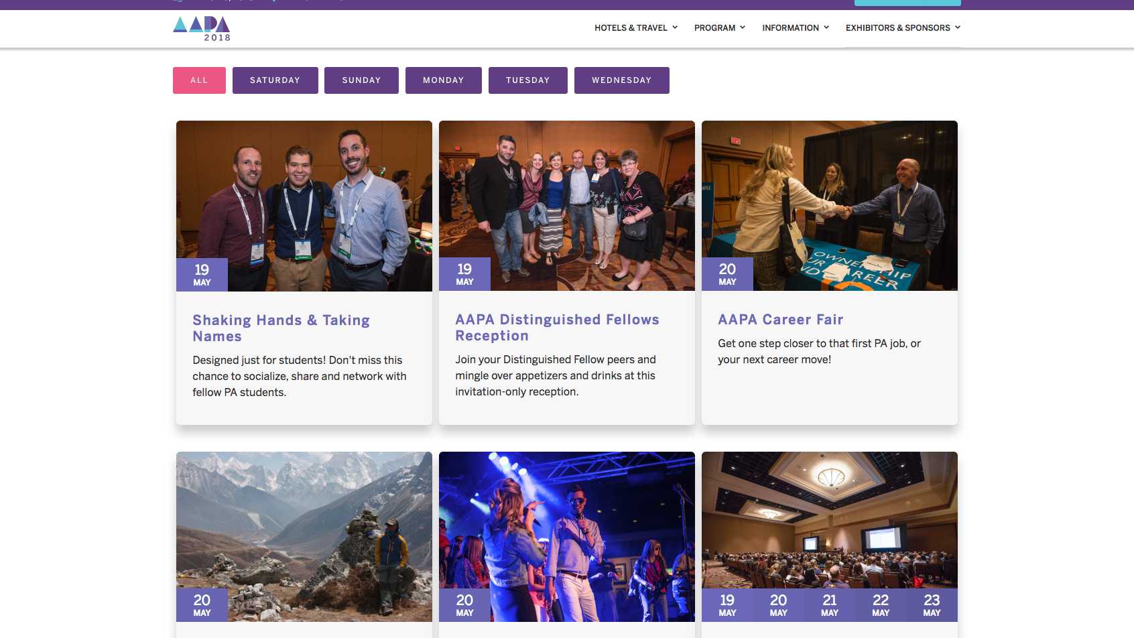Expand the Hotels & Travel chevron
The height and width of the screenshot is (638, 1134).
tap(675, 27)
